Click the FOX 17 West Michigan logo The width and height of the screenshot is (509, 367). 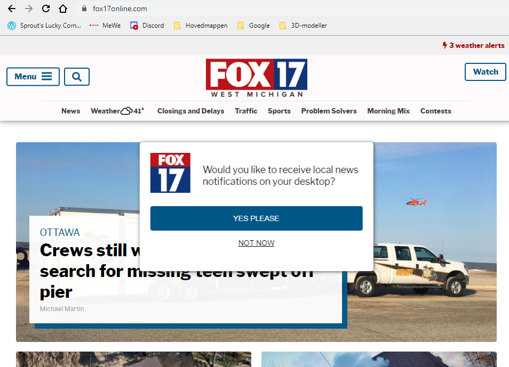[257, 78]
